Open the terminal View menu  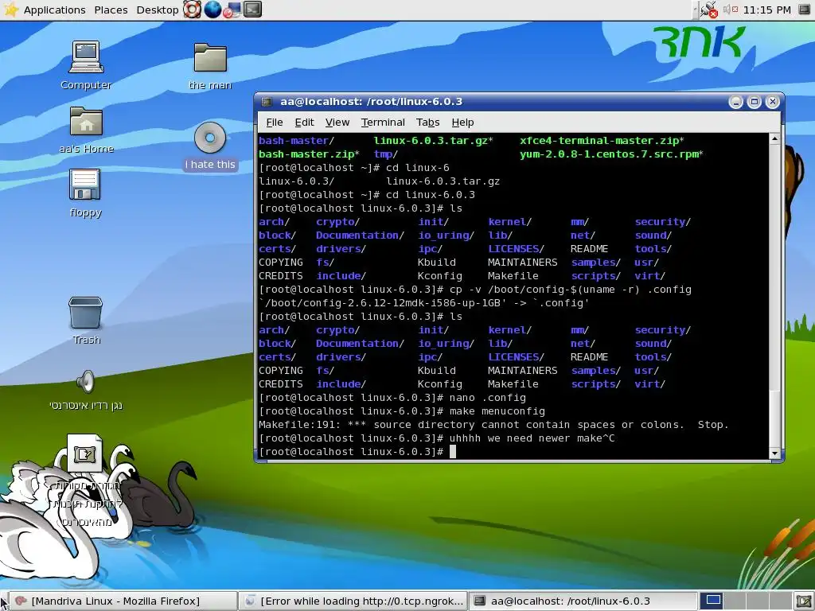tap(337, 122)
